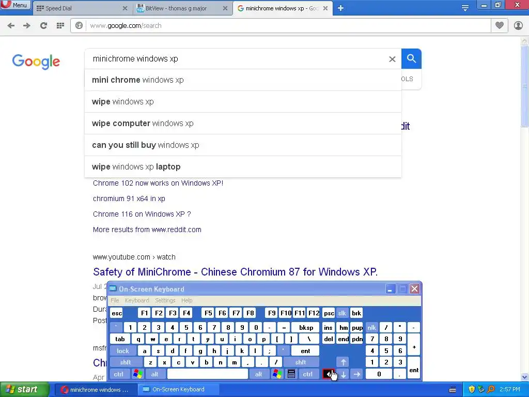Viewport: 529px width, 397px height.
Task: Open 'Chrome 116 on Windows XP ?' link
Action: pos(142,214)
